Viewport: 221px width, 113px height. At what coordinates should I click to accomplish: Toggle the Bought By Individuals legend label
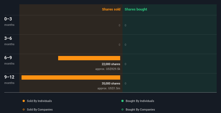(x=140, y=101)
